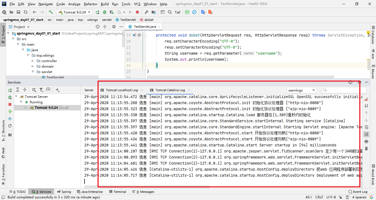Click Update Application blue diamond icon
Screen dimensions: 376x200
10,119
